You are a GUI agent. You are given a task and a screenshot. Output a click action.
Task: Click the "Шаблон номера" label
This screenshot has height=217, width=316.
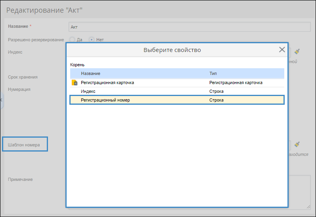(24, 145)
